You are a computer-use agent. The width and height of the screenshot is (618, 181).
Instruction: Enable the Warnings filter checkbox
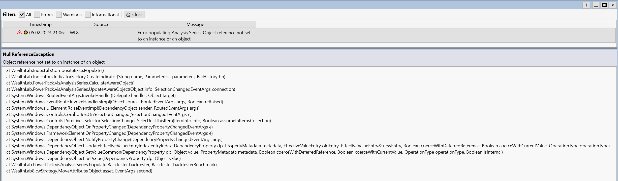(59, 15)
